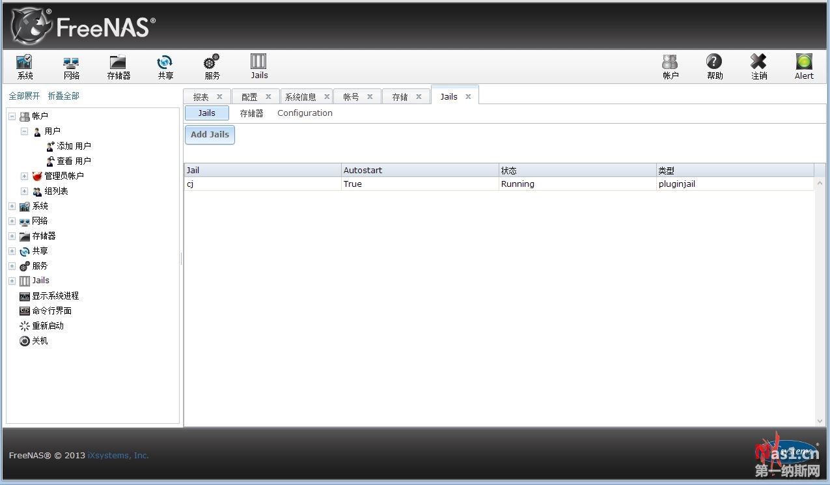Expand the 组列表 tree node
Screen dimensions: 830x485
pyautogui.click(x=24, y=191)
